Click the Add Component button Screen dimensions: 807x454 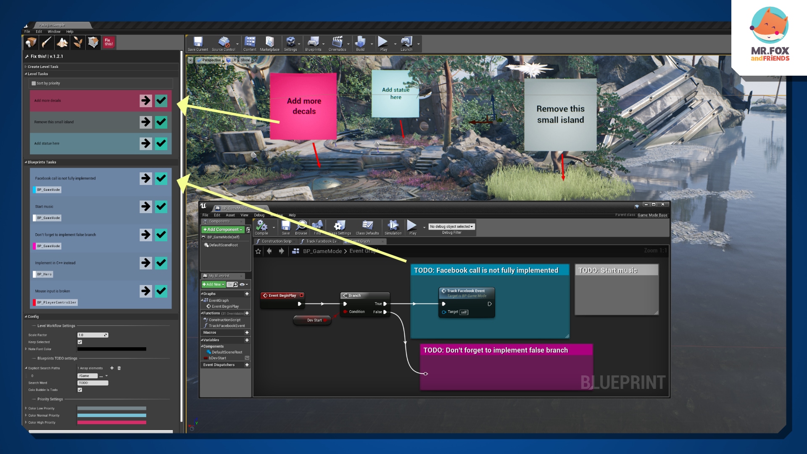click(222, 230)
